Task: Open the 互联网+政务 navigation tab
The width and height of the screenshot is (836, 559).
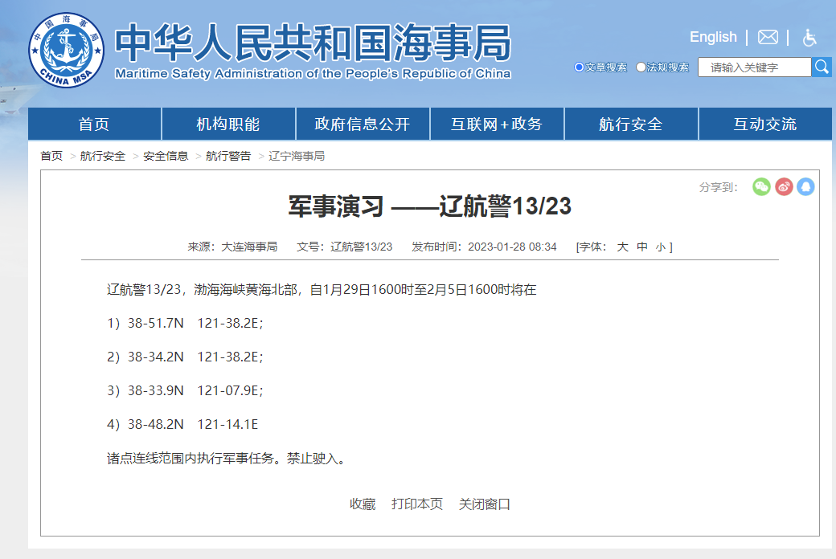Action: coord(497,124)
